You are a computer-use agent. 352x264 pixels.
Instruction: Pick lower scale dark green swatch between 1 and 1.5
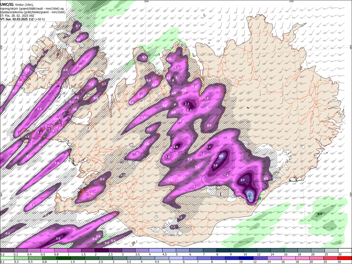coord(63,258)
